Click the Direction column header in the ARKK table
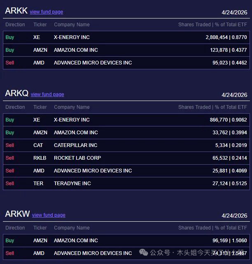This screenshot has width=252, height=264. 15,25
